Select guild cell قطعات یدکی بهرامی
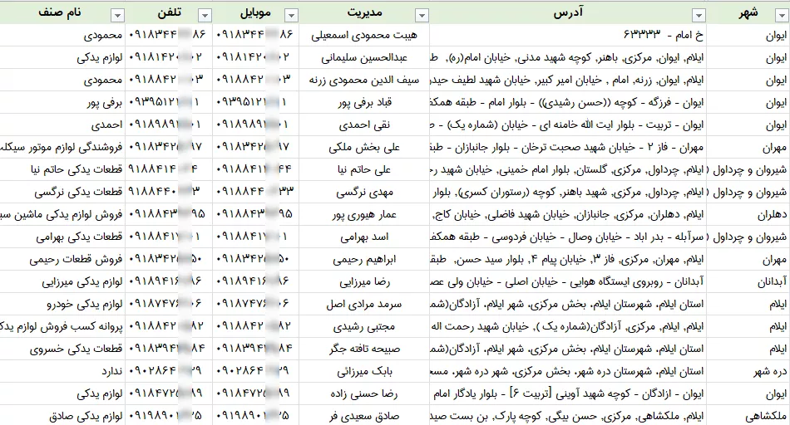Viewport: 790px width, 425px height. click(62, 237)
